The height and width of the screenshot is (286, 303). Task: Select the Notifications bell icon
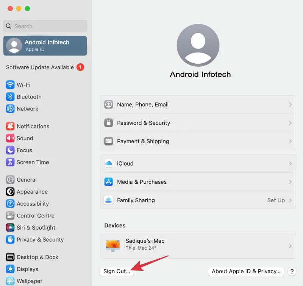10,126
